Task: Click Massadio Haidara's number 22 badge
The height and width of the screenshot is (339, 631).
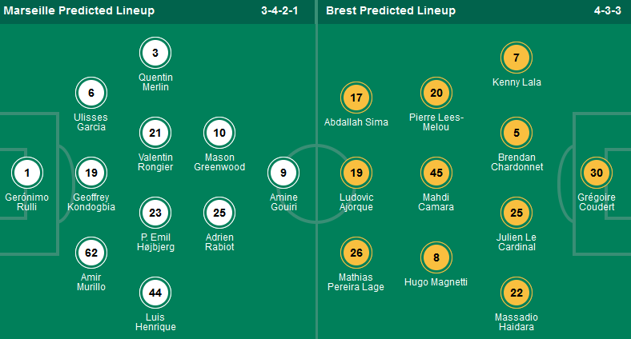Action: click(x=516, y=293)
